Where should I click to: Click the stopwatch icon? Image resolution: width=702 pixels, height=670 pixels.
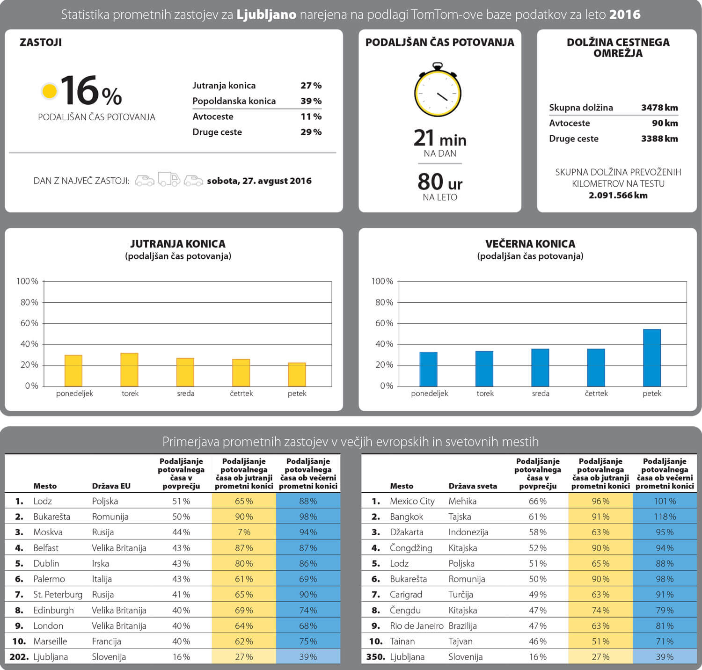438,90
